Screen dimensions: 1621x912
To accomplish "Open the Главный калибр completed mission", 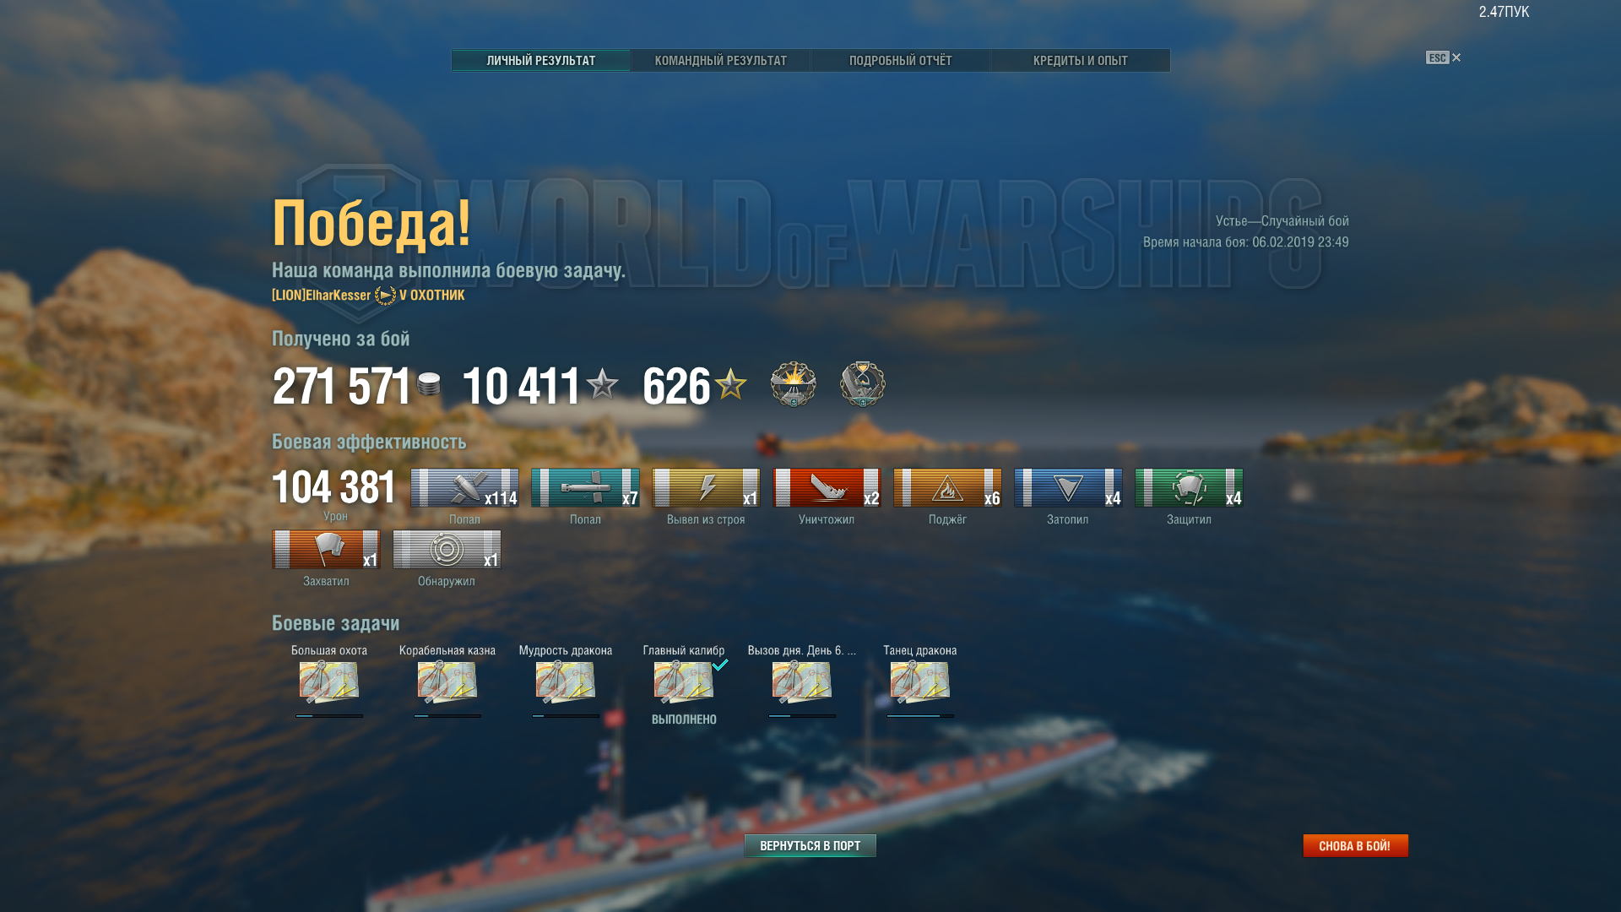I will 684,682.
